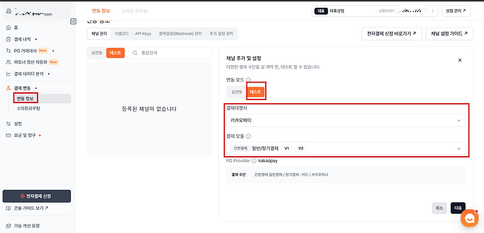Image resolution: width=484 pixels, height=233 pixels.
Task: Click the dark 전자결제 신청 sidebar button
Action: 37,196
